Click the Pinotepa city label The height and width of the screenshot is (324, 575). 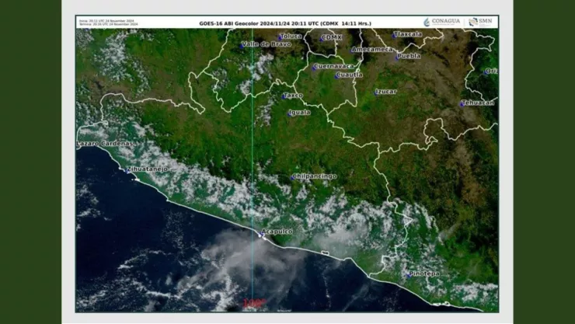(x=423, y=273)
